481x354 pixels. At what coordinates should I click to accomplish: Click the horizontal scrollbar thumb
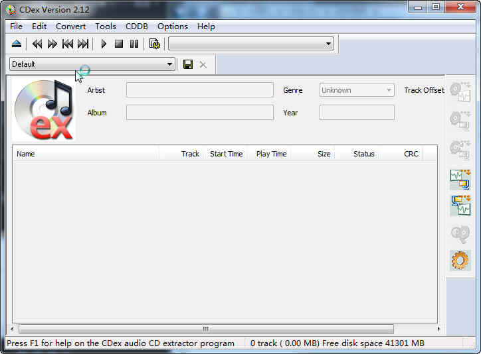pyautogui.click(x=206, y=329)
